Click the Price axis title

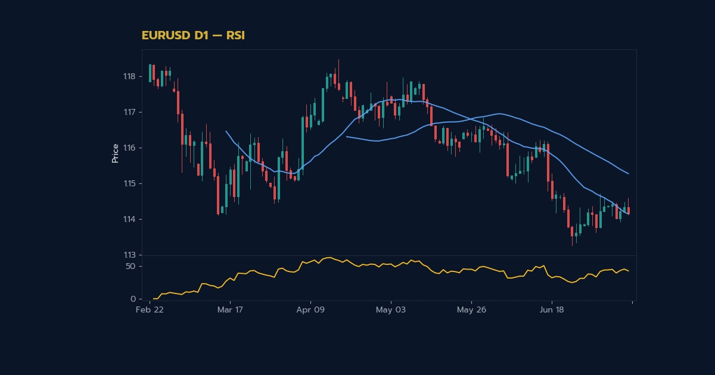pyautogui.click(x=115, y=153)
